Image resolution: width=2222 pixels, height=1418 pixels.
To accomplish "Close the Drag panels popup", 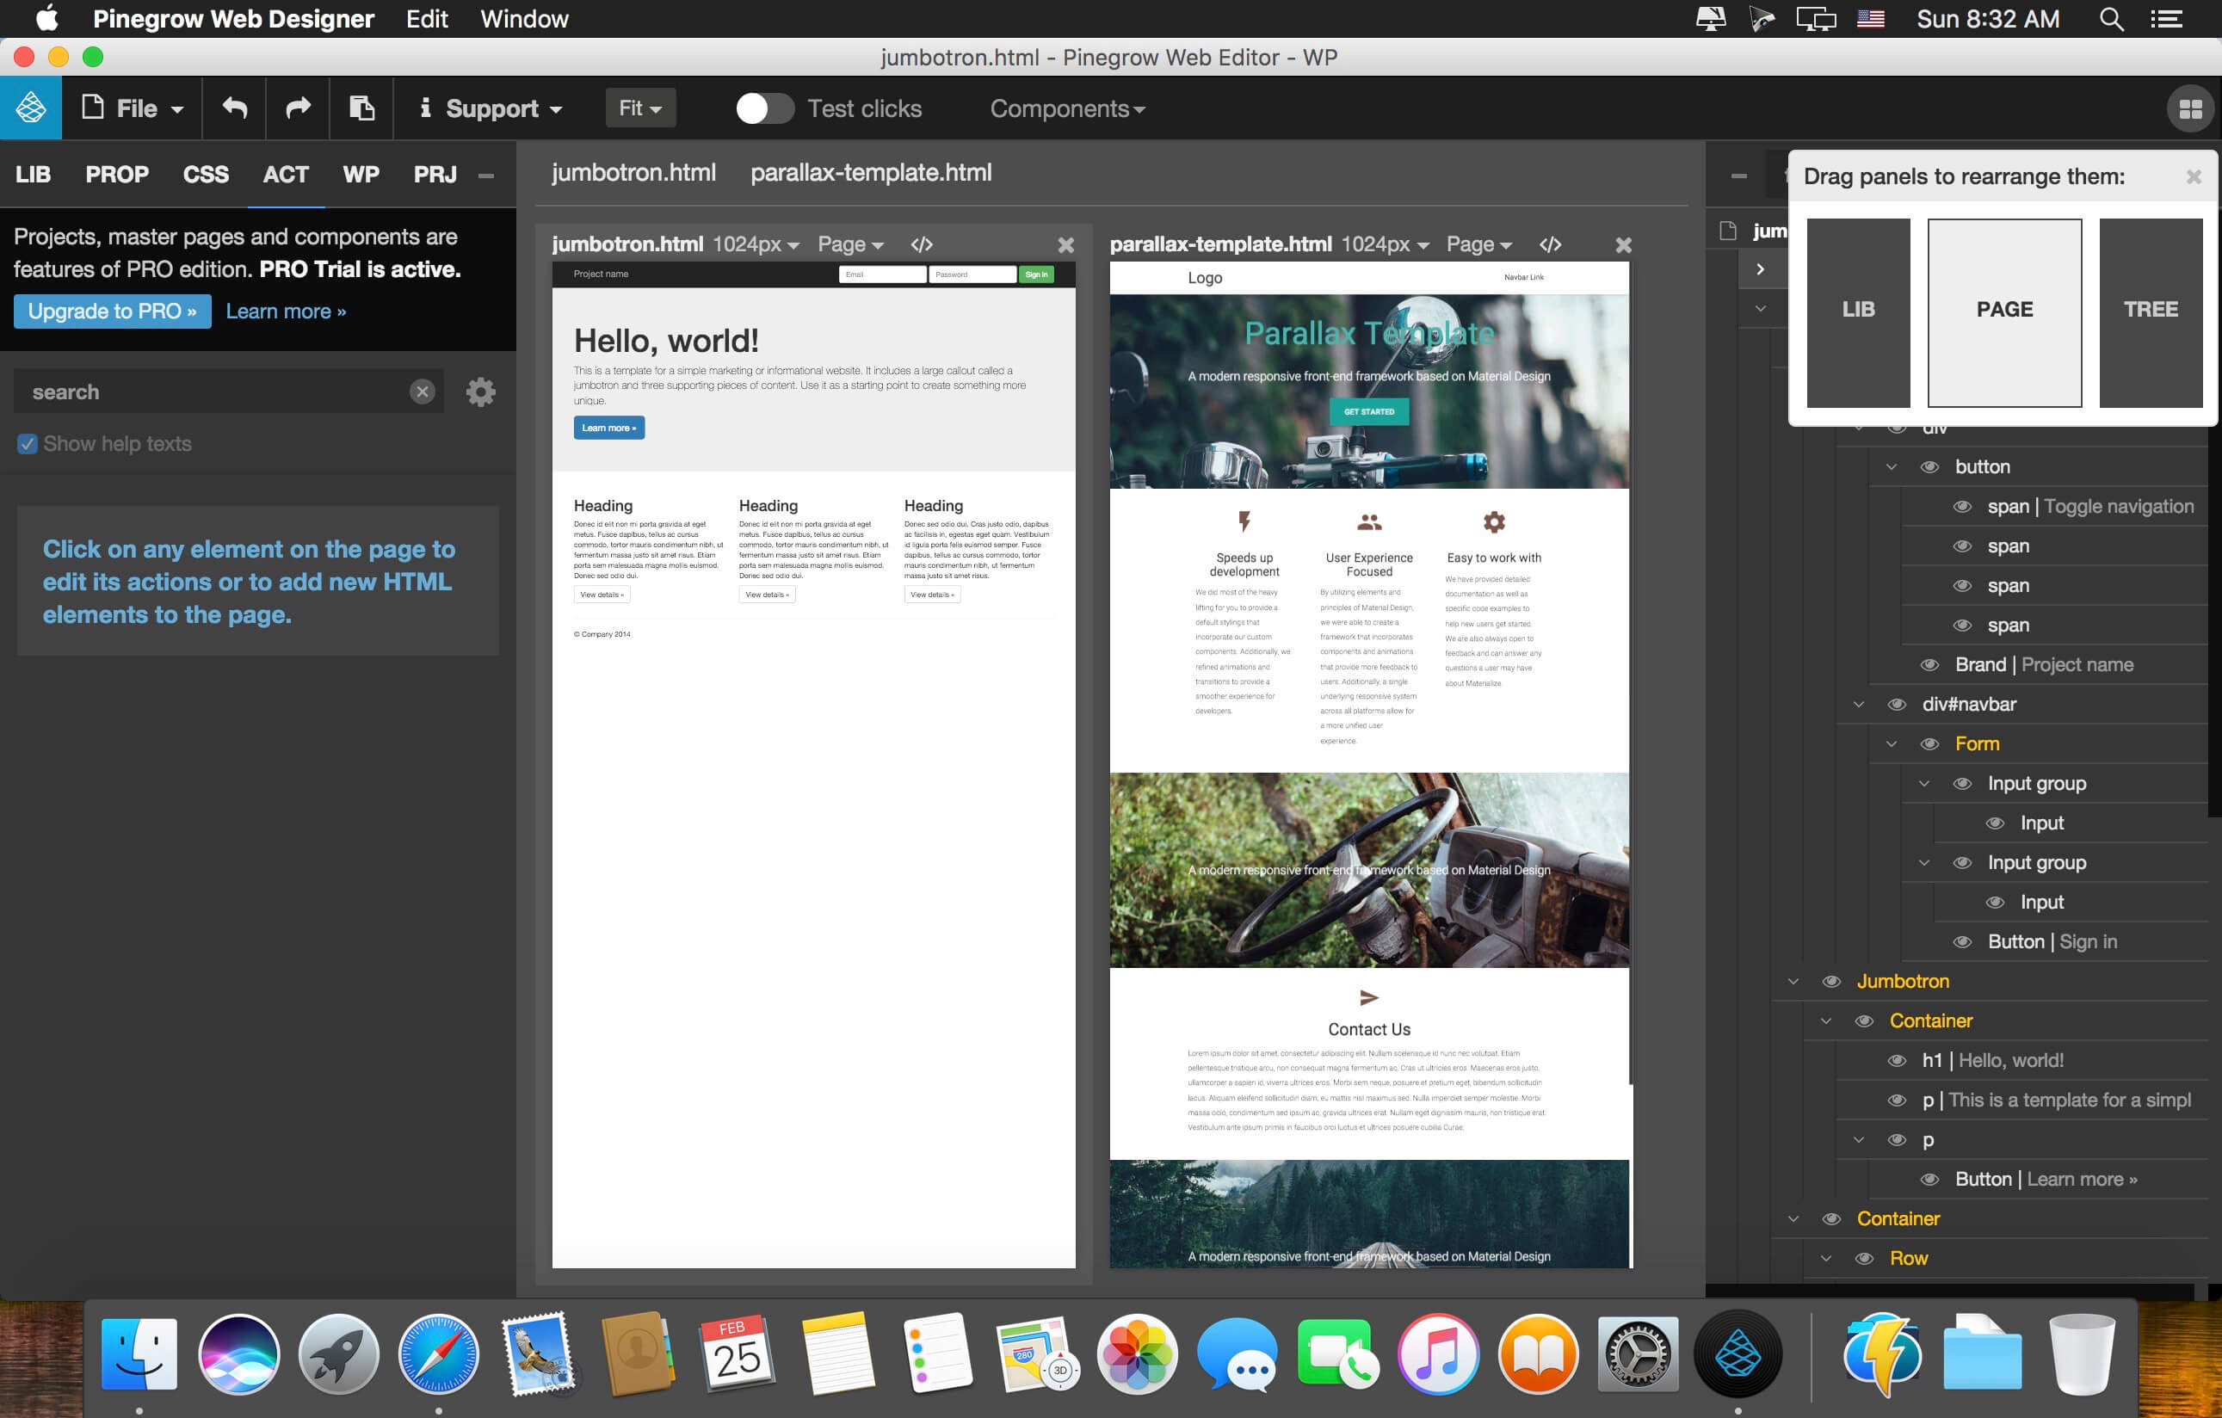I will pos(2194,176).
